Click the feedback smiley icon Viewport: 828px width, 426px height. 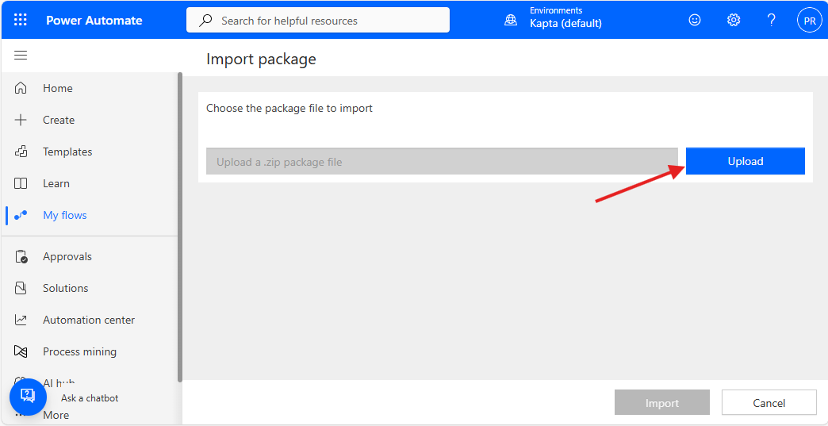tap(695, 20)
